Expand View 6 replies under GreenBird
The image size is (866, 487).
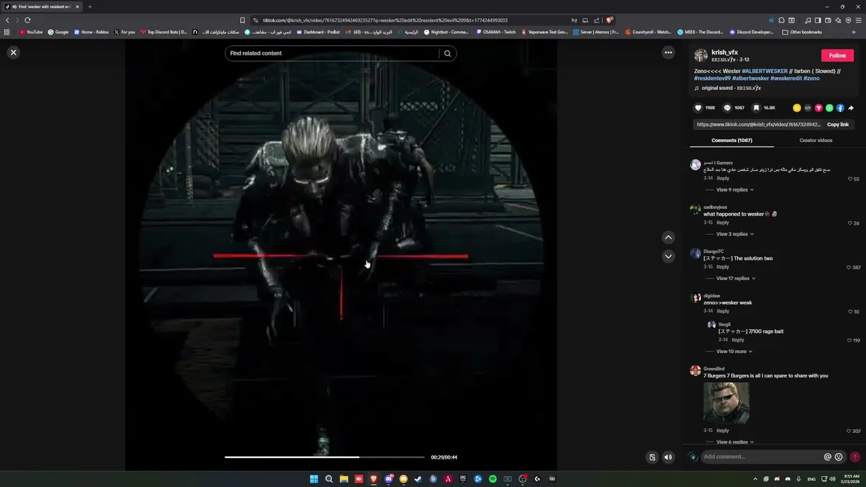click(735, 442)
